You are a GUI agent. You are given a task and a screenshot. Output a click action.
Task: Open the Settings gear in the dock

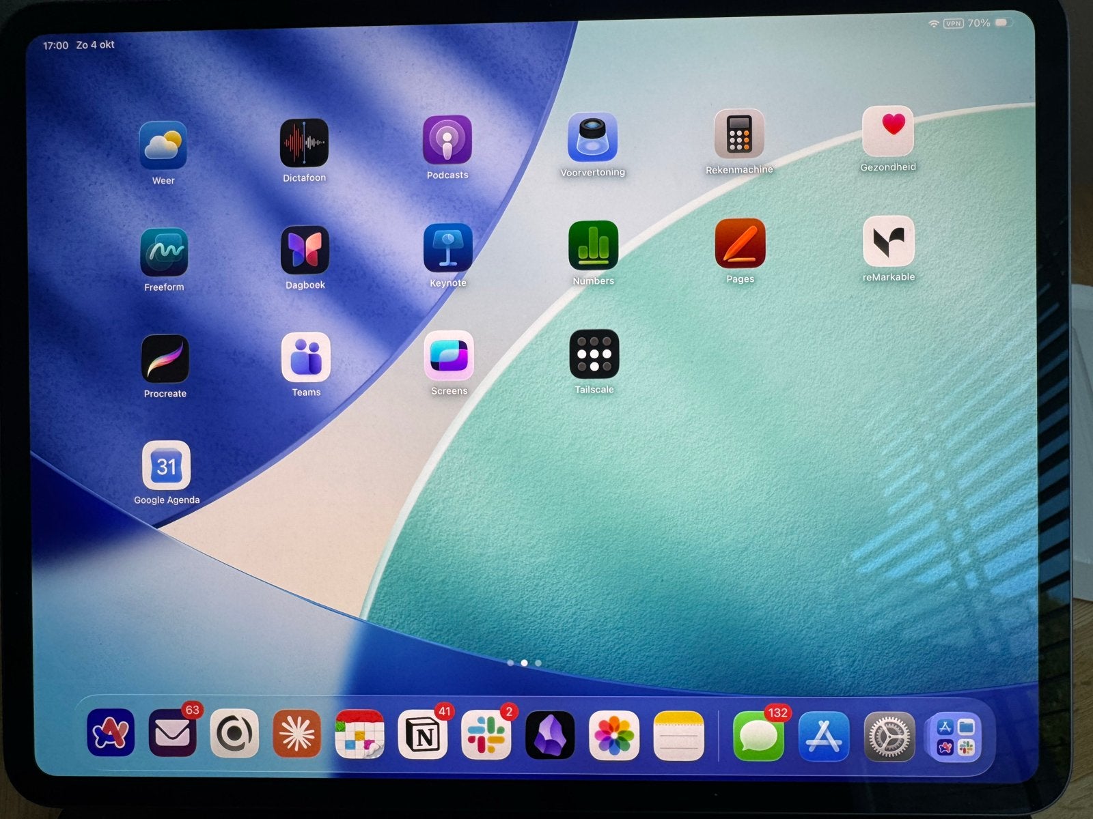click(889, 736)
